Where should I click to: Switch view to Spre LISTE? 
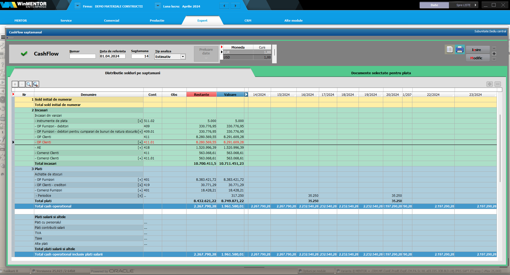pyautogui.click(x=464, y=5)
